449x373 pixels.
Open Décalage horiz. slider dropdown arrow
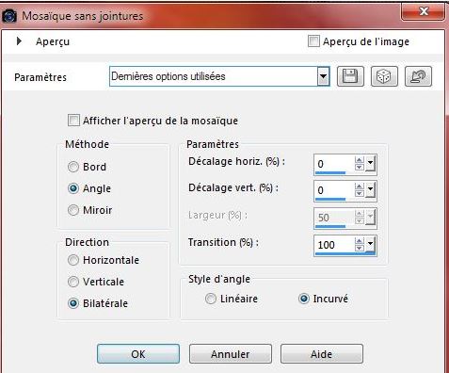pyautogui.click(x=370, y=163)
